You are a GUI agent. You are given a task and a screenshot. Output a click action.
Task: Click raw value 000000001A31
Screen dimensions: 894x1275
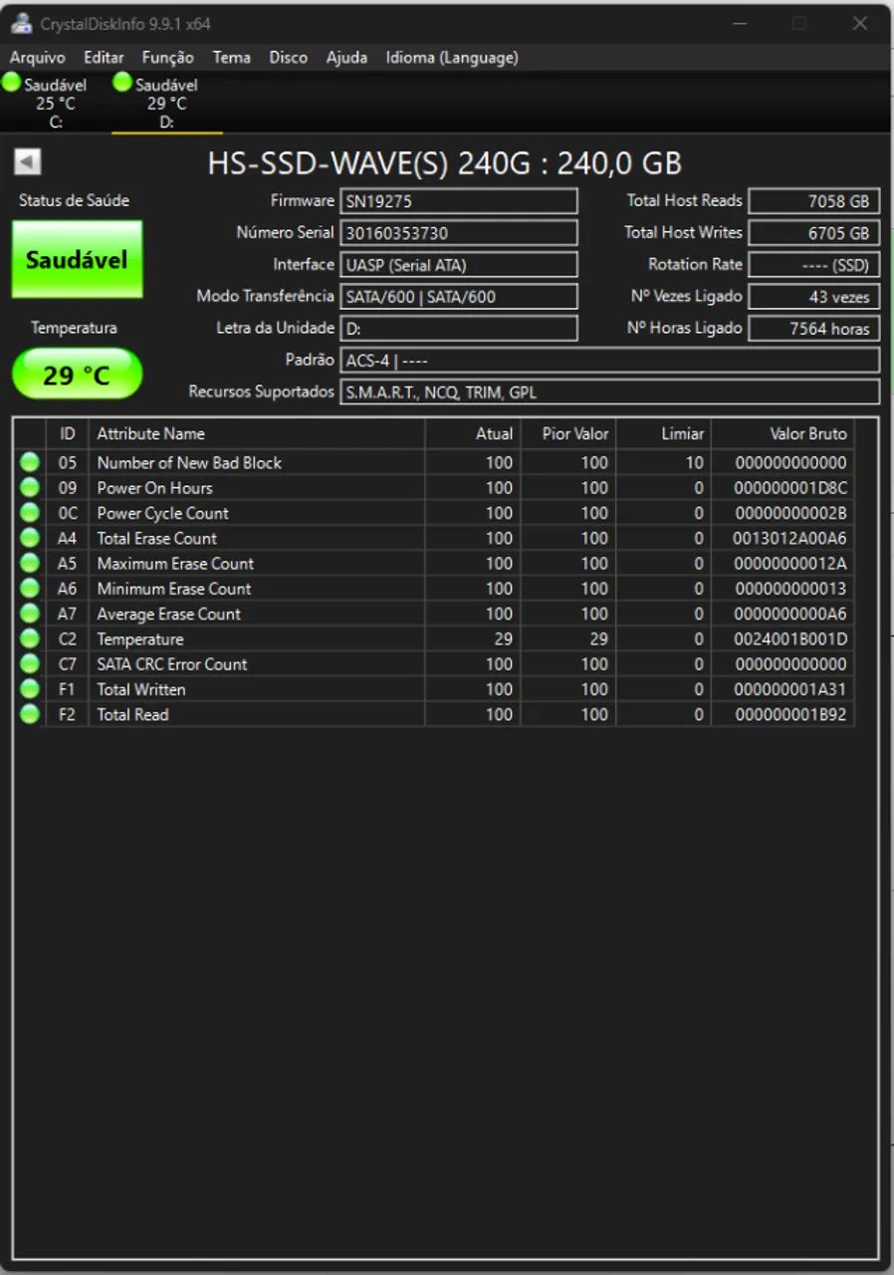[789, 688]
